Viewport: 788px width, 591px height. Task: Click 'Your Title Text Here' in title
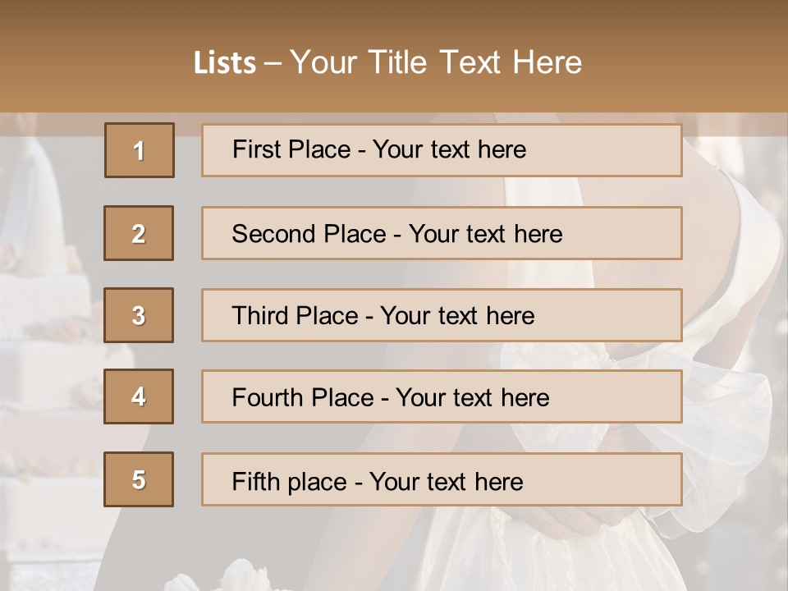point(436,63)
